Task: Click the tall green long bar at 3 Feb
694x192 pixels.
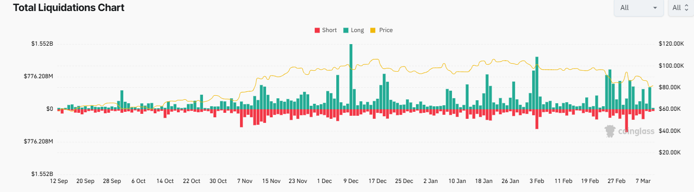Action: [537, 83]
